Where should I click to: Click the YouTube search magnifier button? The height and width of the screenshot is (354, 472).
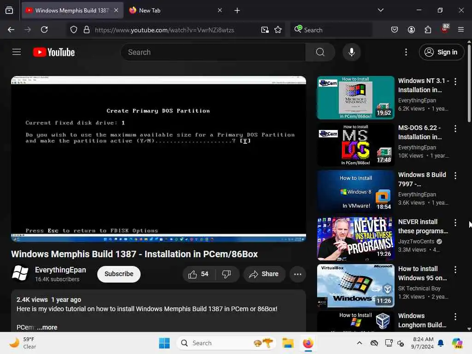click(320, 52)
